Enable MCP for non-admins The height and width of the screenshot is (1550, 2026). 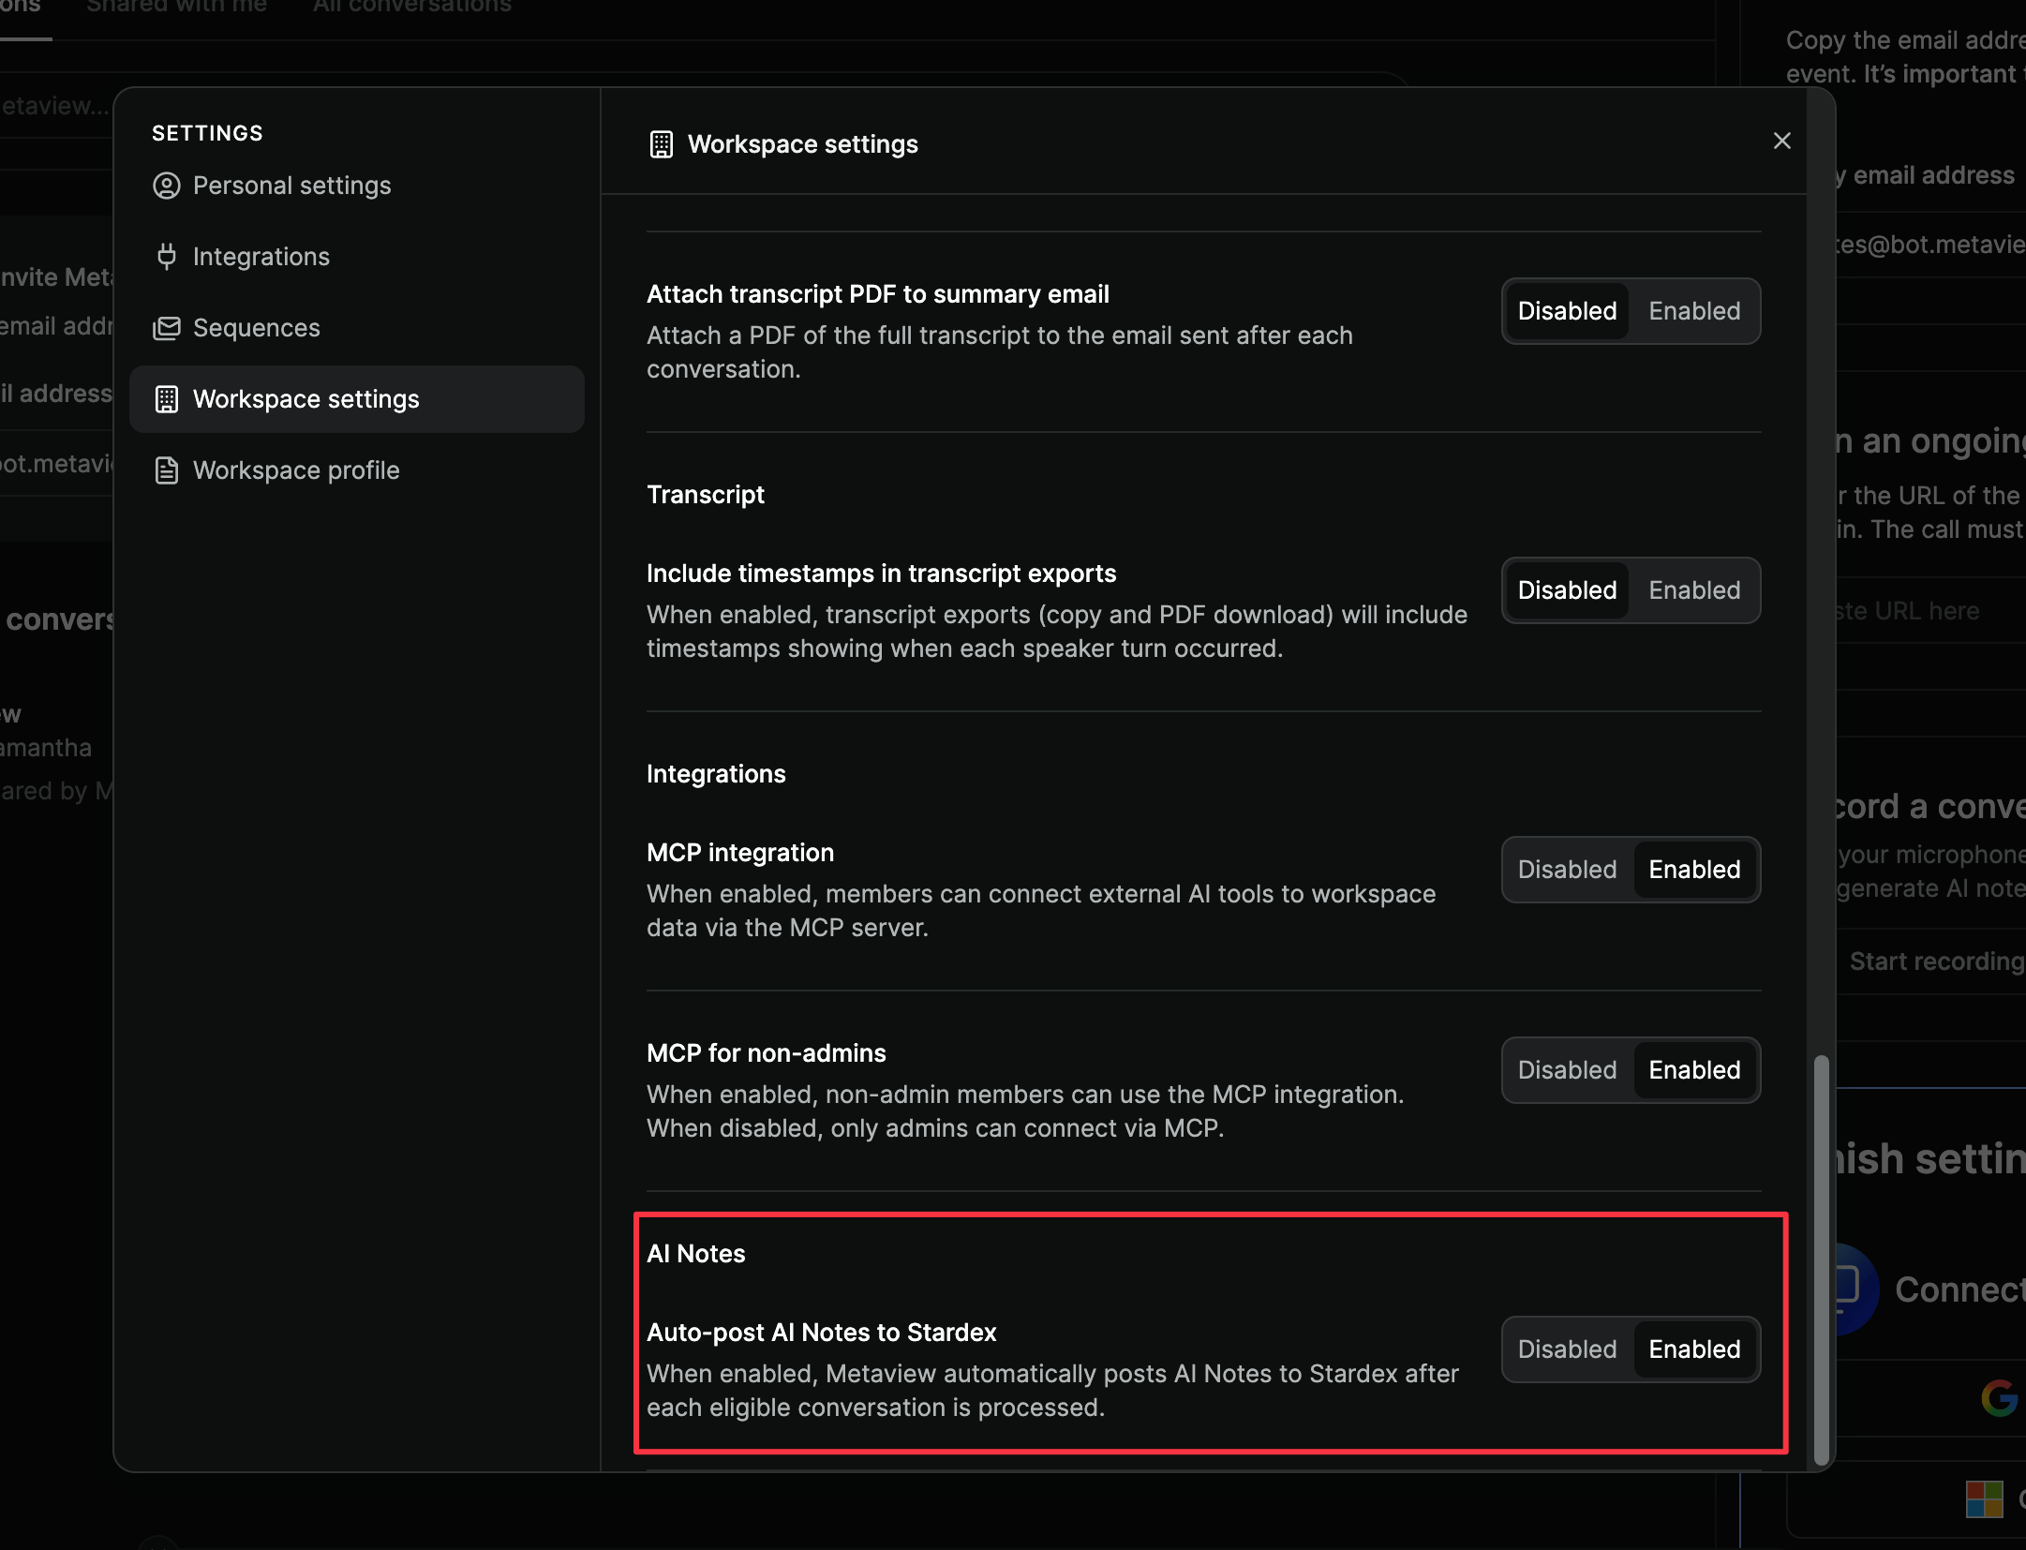[x=1694, y=1070]
